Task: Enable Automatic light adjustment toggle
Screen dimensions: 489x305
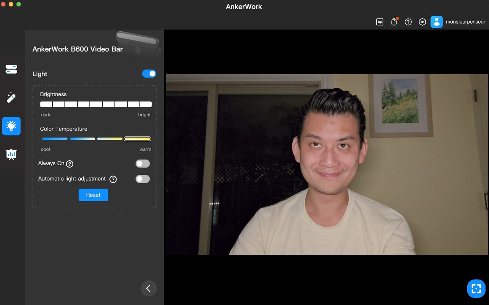Action: 142,179
